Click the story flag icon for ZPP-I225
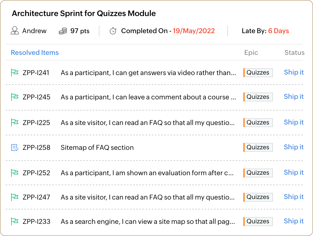The width and height of the screenshot is (313, 236). 15,122
